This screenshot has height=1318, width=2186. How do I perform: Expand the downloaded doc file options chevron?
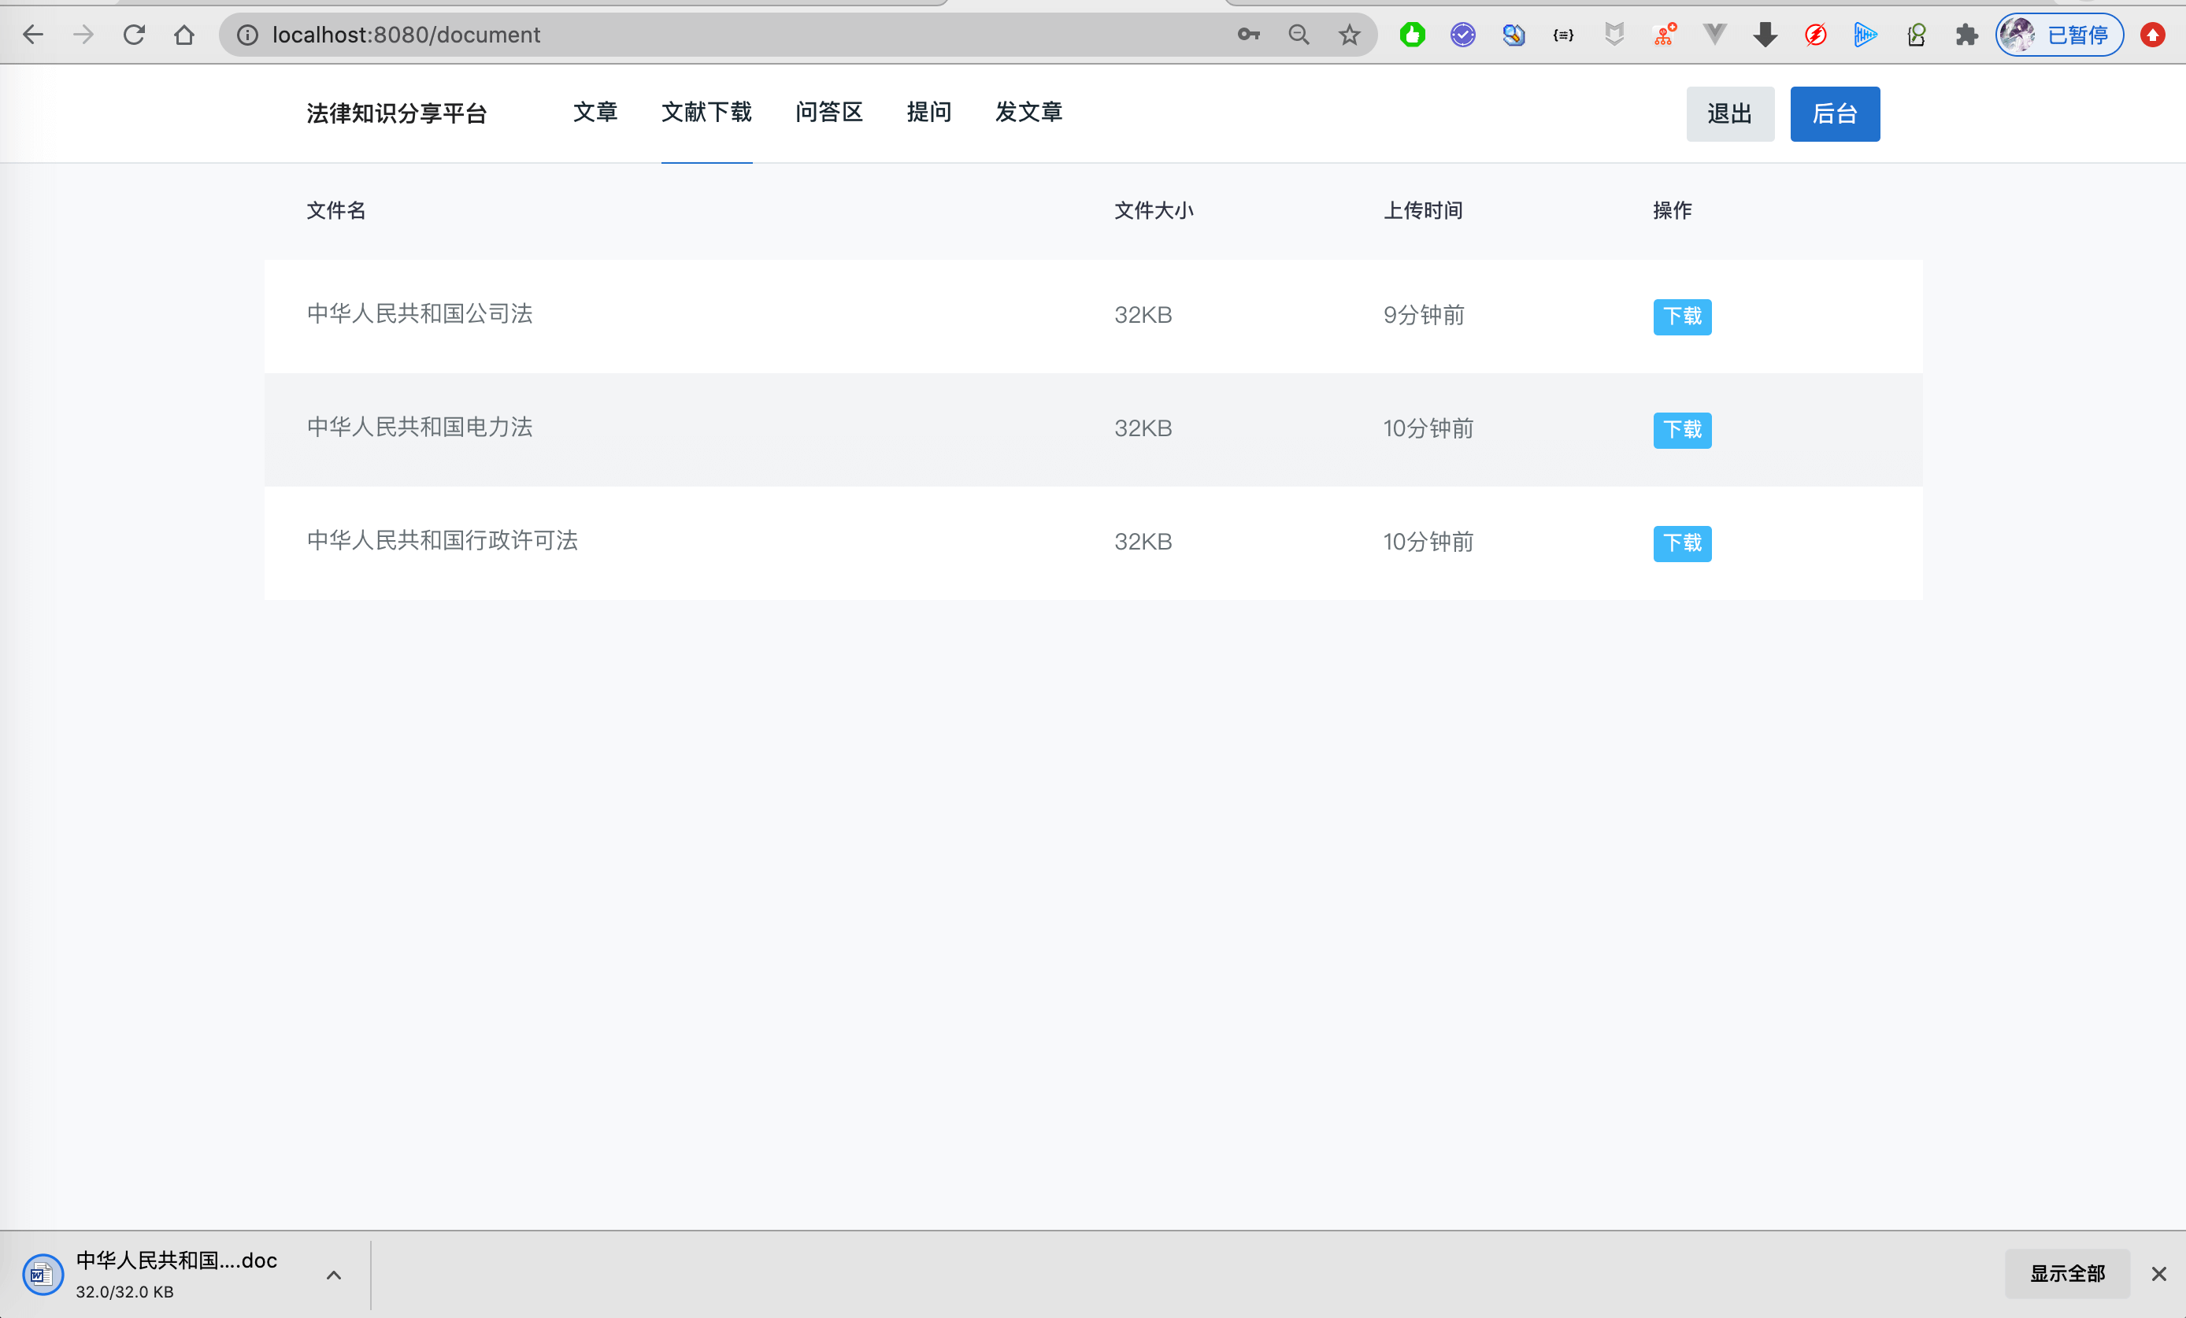coord(334,1275)
